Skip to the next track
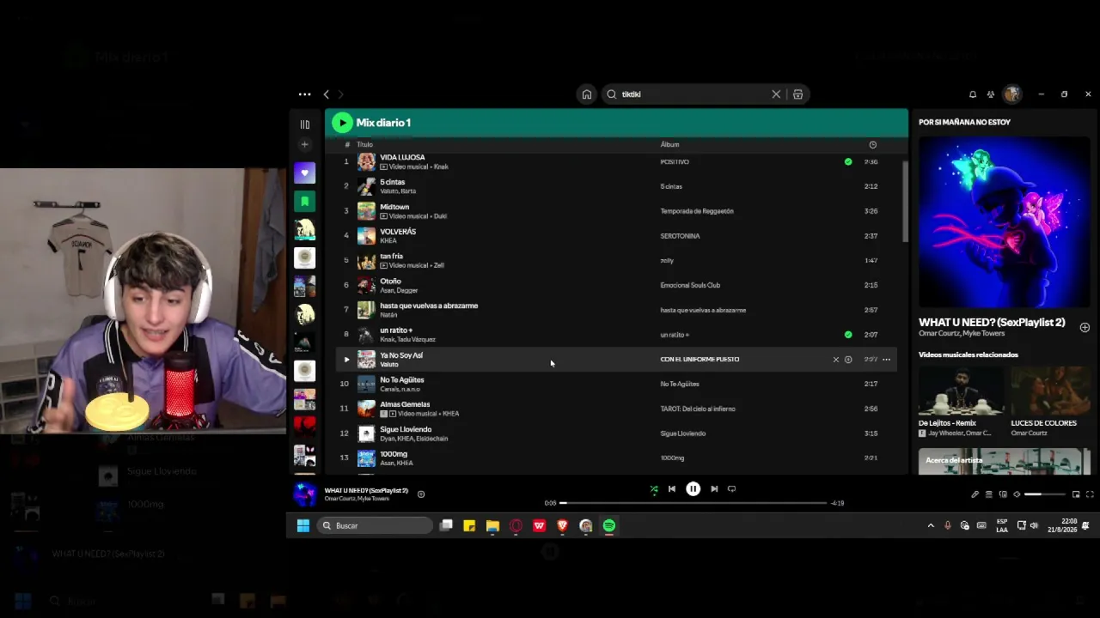The width and height of the screenshot is (1100, 618). [x=714, y=489]
